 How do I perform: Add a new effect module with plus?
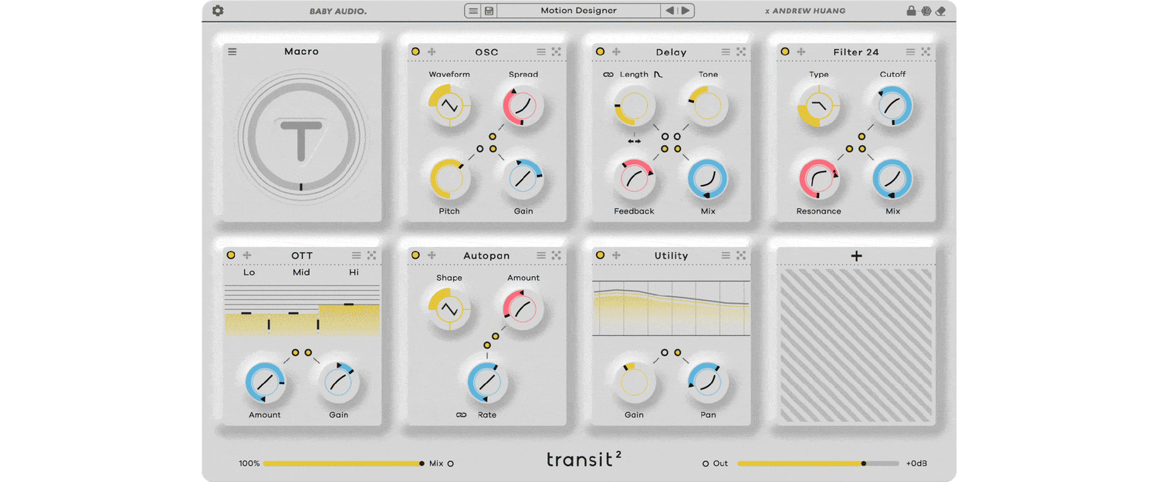pos(856,256)
